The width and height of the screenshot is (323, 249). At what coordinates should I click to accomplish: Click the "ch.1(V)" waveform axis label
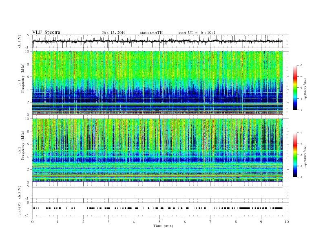point(20,41)
